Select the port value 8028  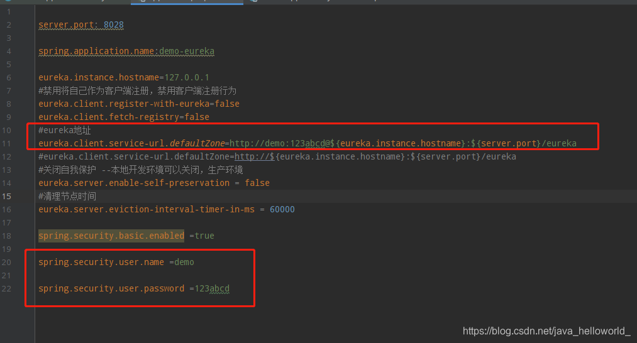coord(113,24)
